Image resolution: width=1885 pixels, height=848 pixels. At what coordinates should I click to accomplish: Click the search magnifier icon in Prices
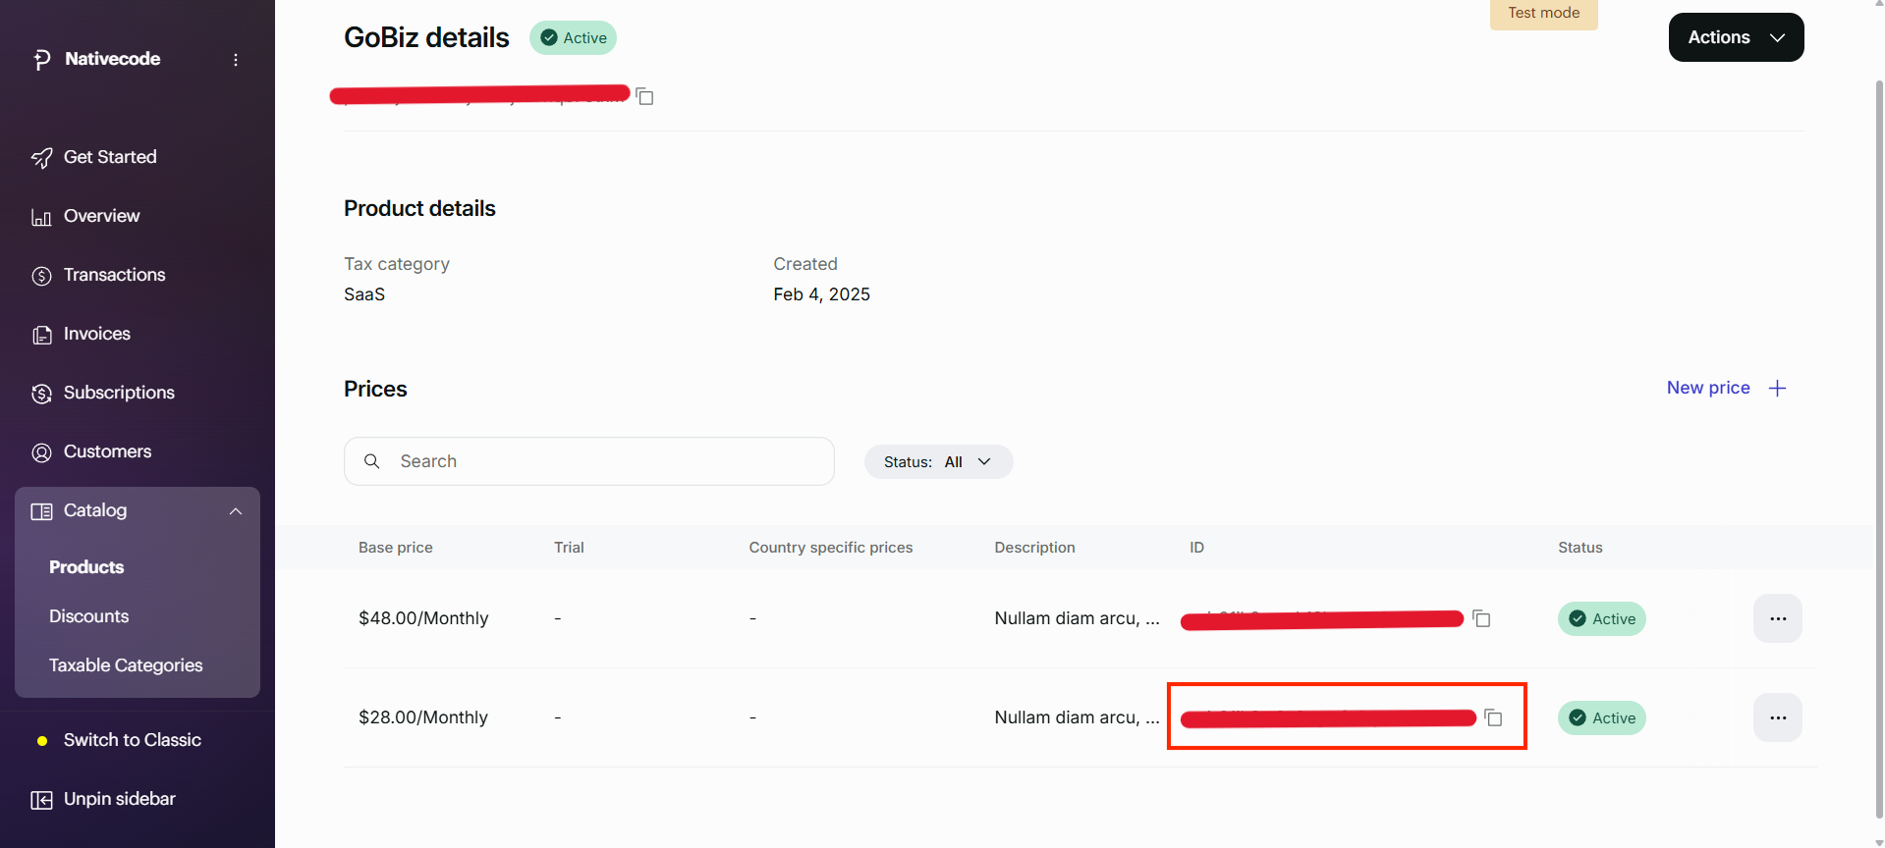pyautogui.click(x=372, y=461)
